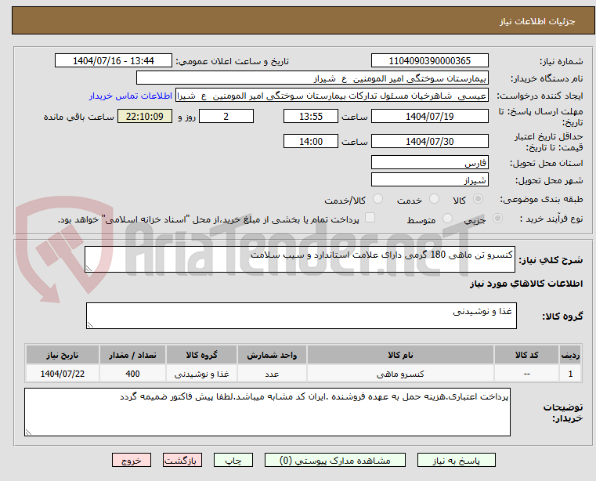Screen dimensions: 596x481
Task: Click the buyer organization name field
Action: [x=312, y=78]
